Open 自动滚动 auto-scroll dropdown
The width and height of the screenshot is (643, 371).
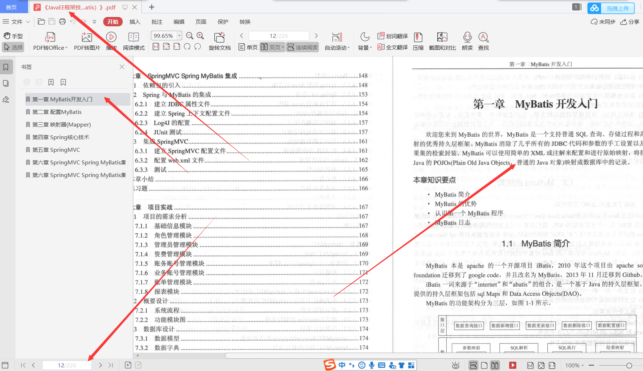pyautogui.click(x=337, y=41)
